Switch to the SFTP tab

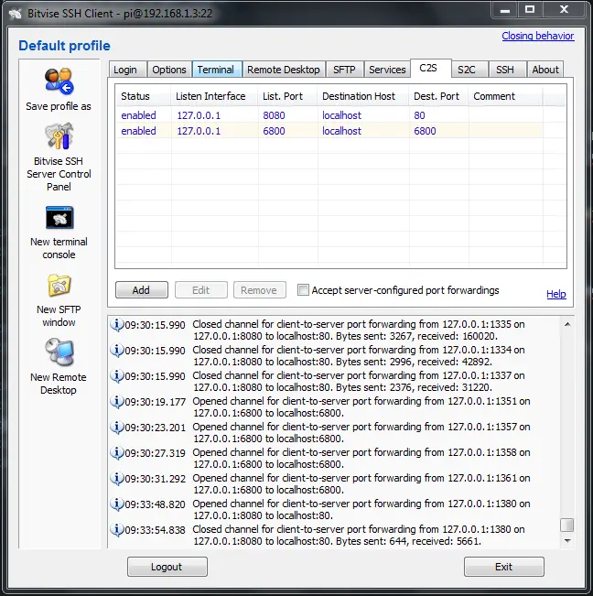[345, 70]
